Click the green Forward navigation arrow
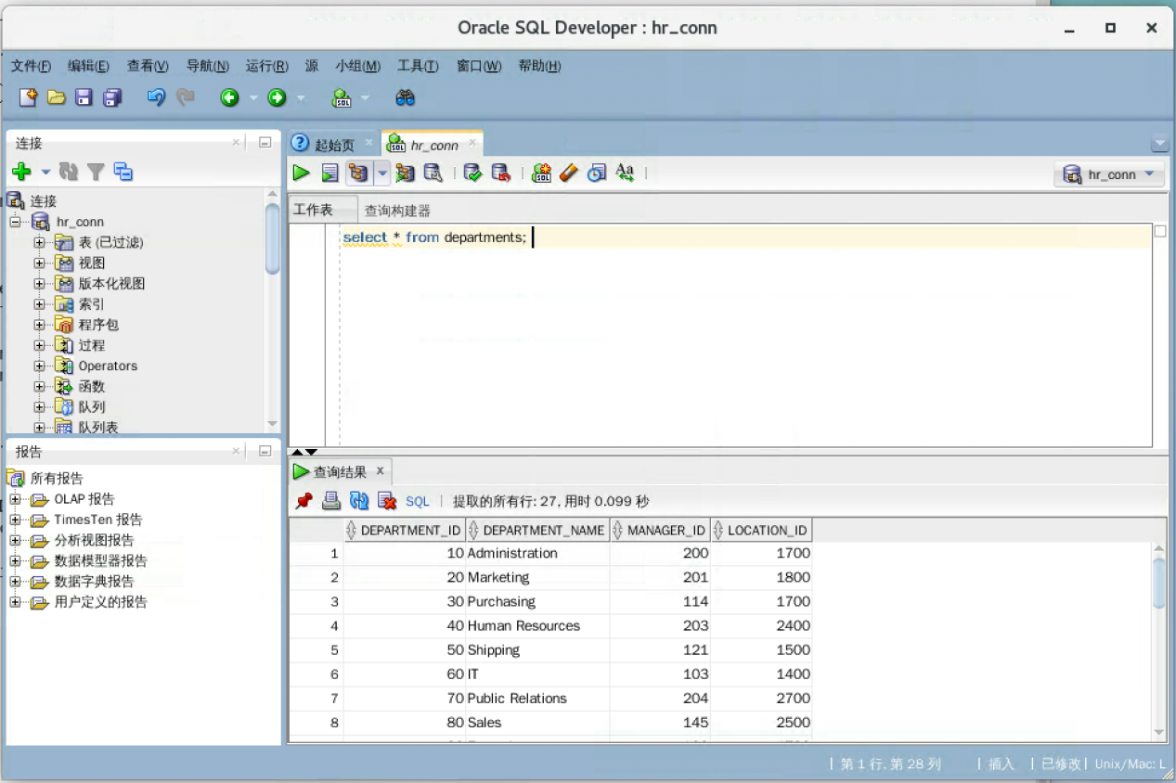The height and width of the screenshot is (783, 1176). point(277,97)
